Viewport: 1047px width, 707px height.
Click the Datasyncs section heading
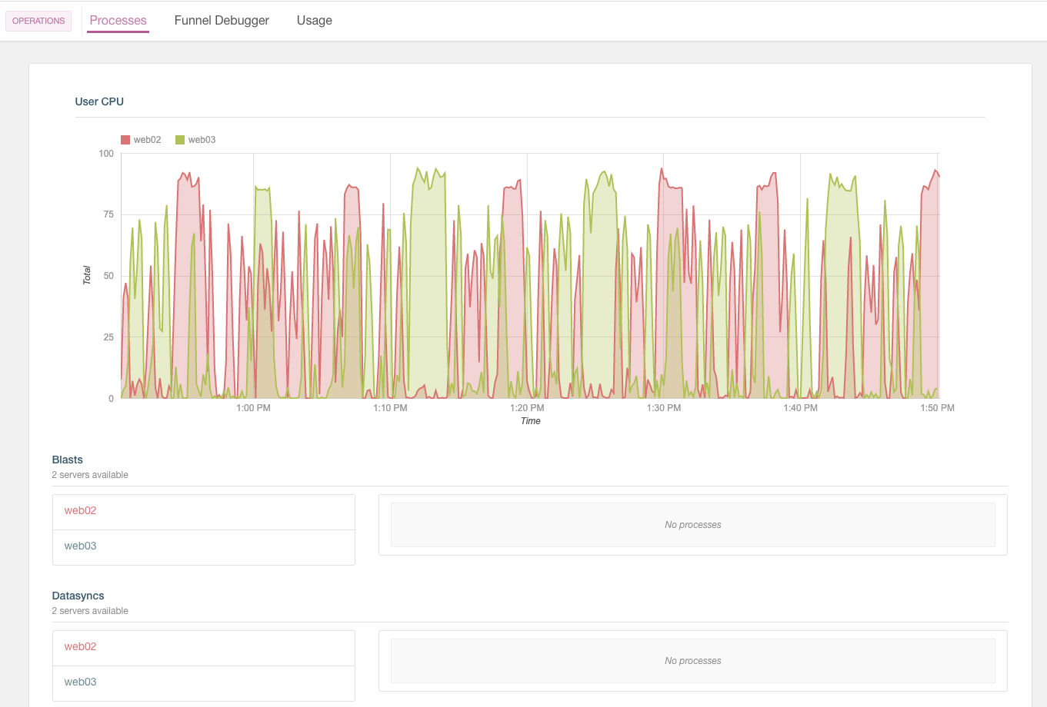(78, 596)
